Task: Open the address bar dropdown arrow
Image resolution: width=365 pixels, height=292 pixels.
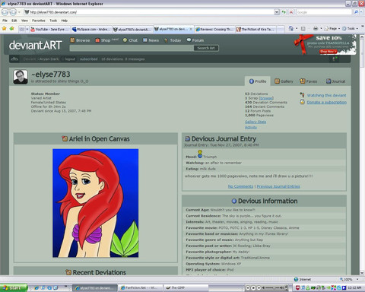Action: [277, 12]
